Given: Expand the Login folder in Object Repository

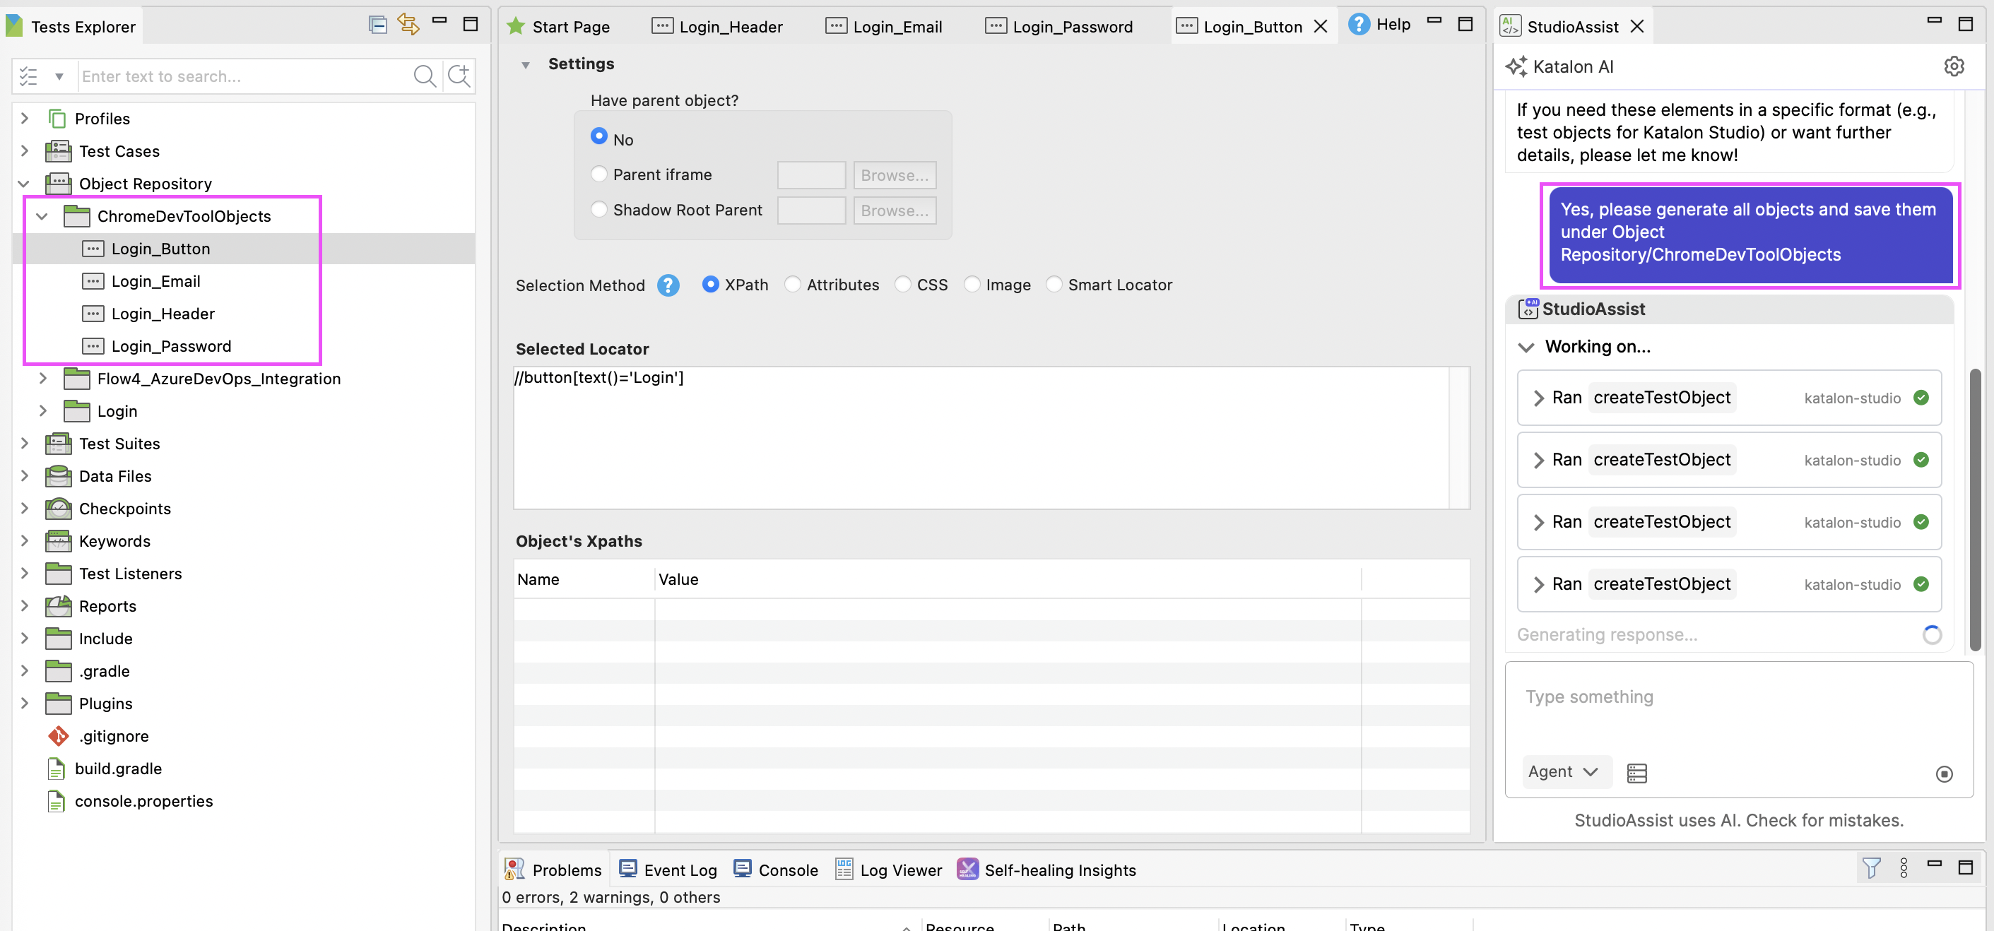Looking at the screenshot, I should 43,411.
